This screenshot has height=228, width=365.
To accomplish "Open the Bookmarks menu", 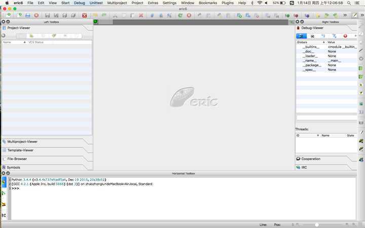I will (208, 3).
